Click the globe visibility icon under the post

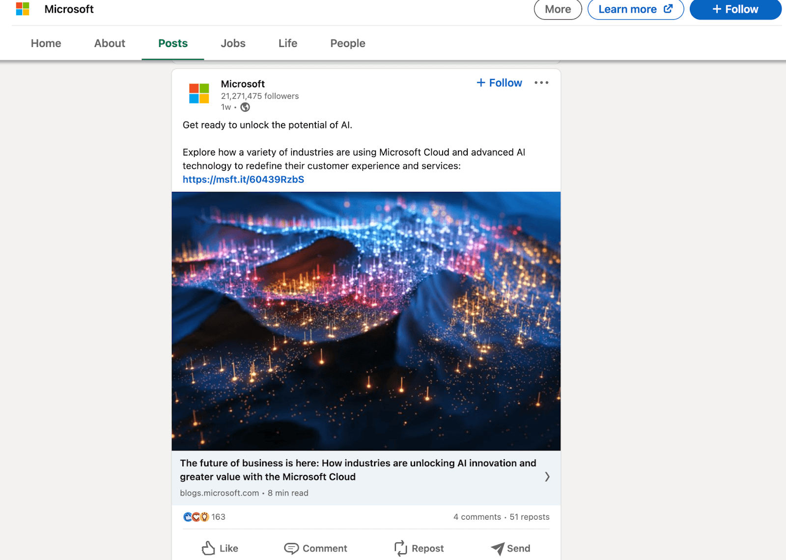(x=245, y=107)
